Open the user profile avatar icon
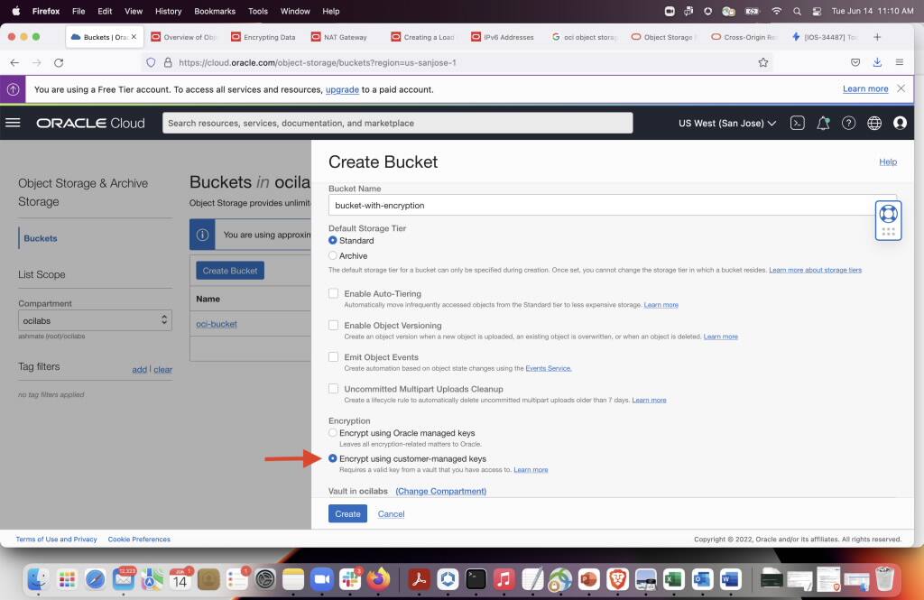Screen dimensions: 924x600 pyautogui.click(x=900, y=123)
